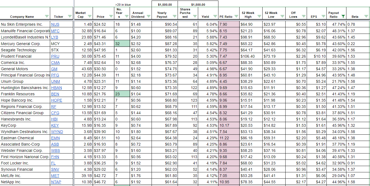Open the HBAN ticker link
This screenshot has height=186, width=370.
point(56,88)
